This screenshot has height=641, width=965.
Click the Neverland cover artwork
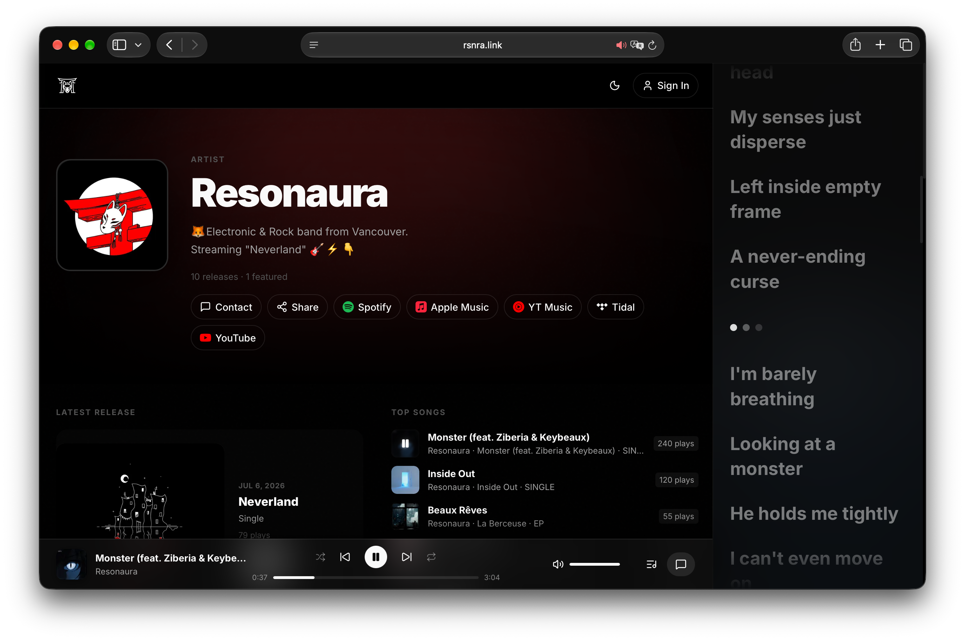pyautogui.click(x=140, y=491)
